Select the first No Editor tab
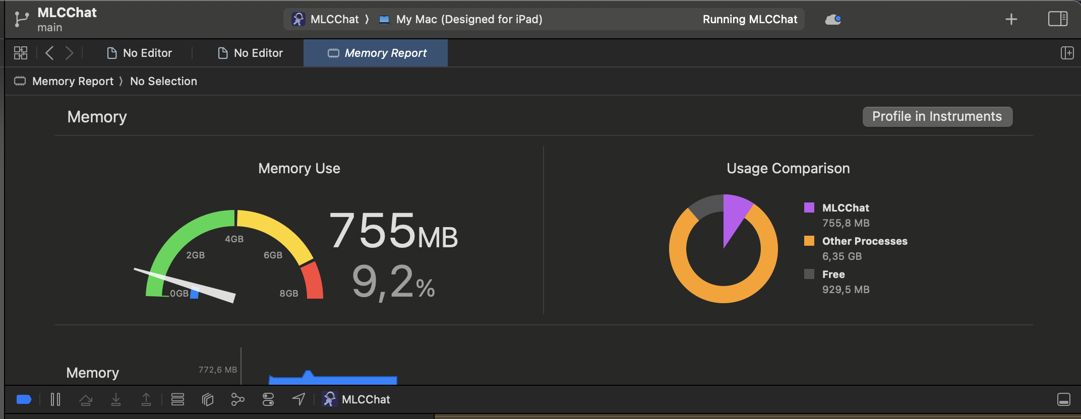Screen dimensions: 1081x419 pyautogui.click(x=140, y=53)
